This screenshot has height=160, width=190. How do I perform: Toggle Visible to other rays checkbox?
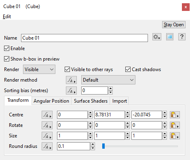point(67,69)
